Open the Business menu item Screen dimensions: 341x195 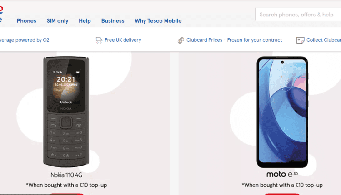113,21
